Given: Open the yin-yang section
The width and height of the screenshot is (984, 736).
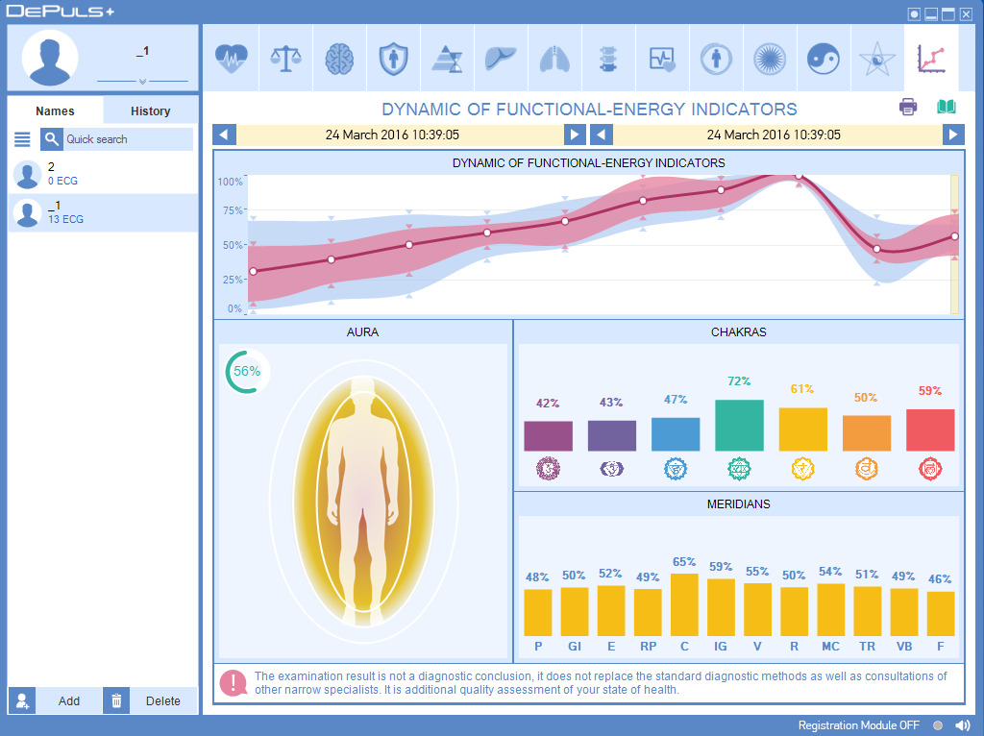Looking at the screenshot, I should pos(823,59).
